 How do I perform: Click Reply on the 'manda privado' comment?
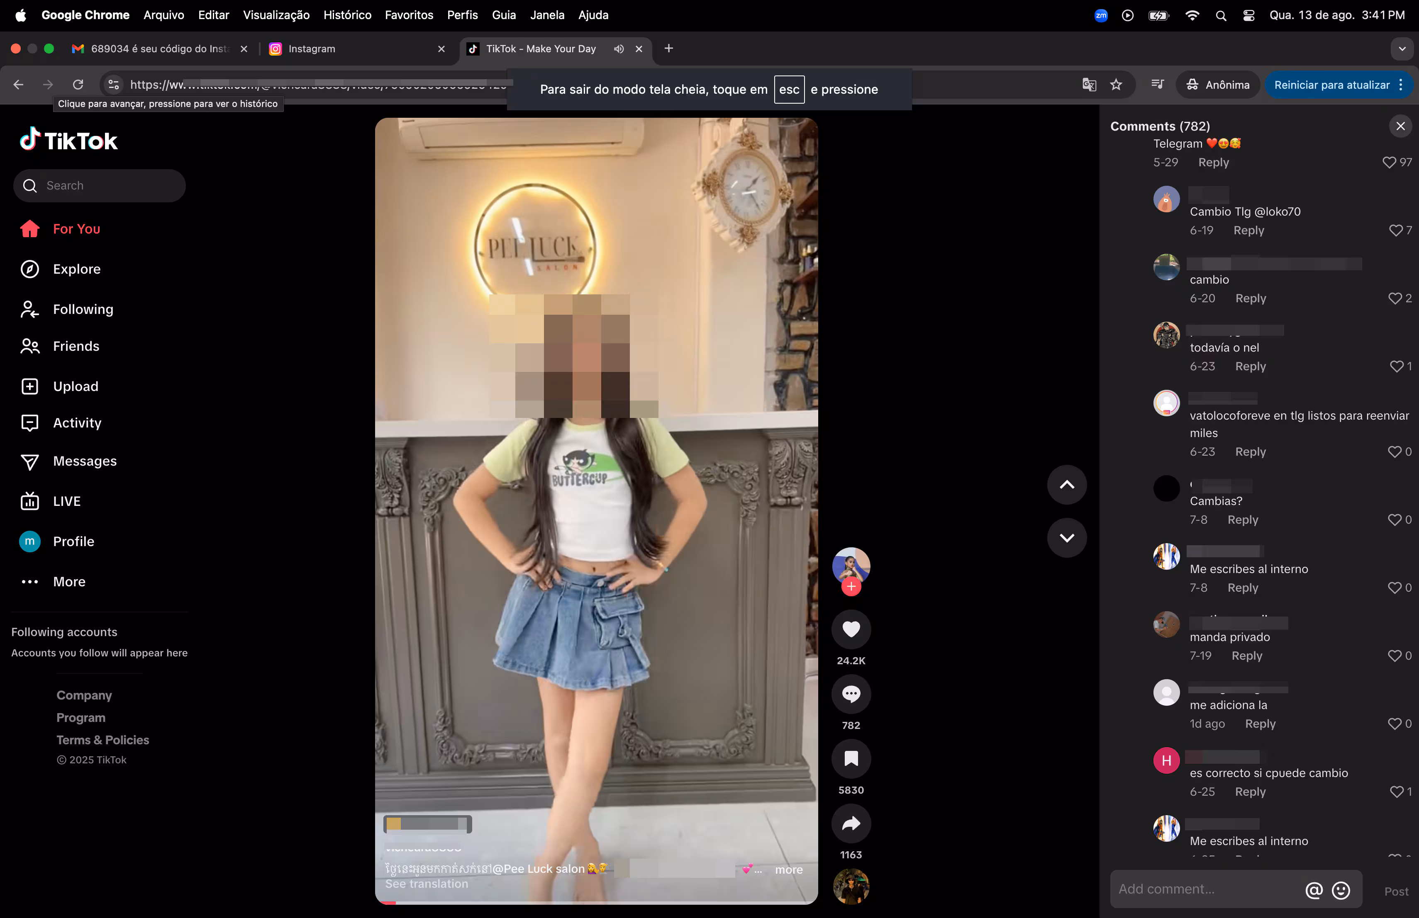click(x=1247, y=655)
